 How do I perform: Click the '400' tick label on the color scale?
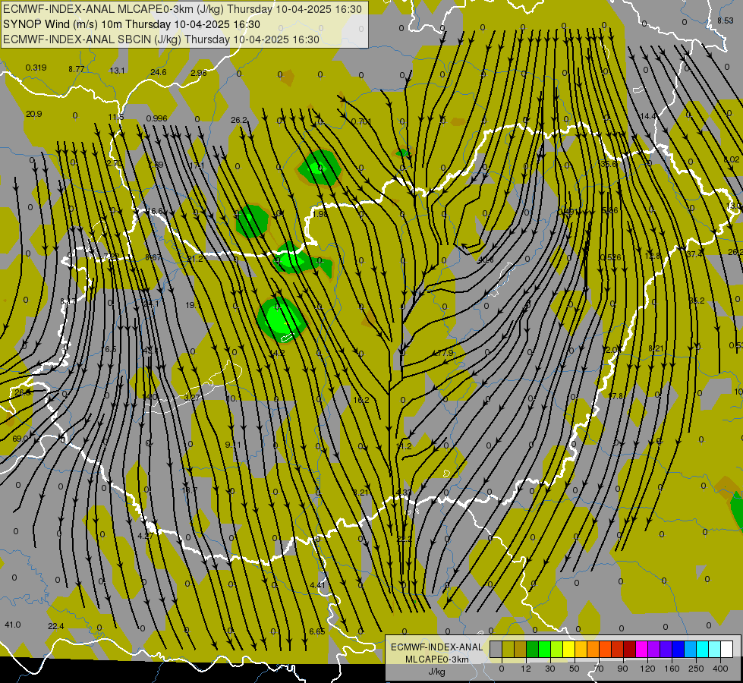[720, 669]
